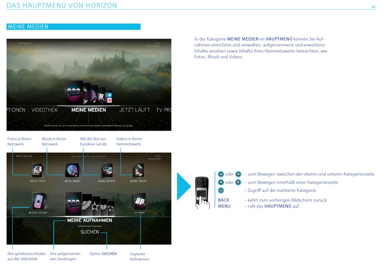Image resolution: width=384 pixels, height=267 pixels.
Task: Click the MEINE MEDIEN section header
Action: [x=74, y=27]
